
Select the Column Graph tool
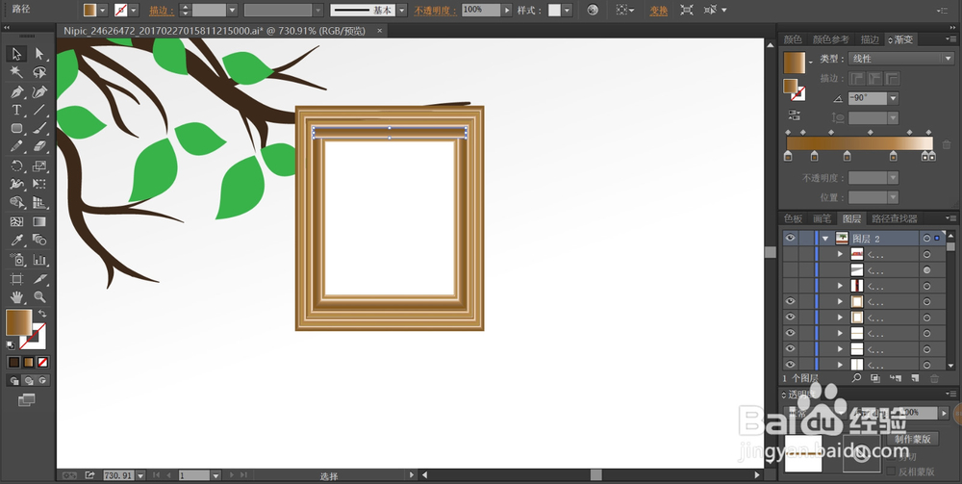point(39,260)
